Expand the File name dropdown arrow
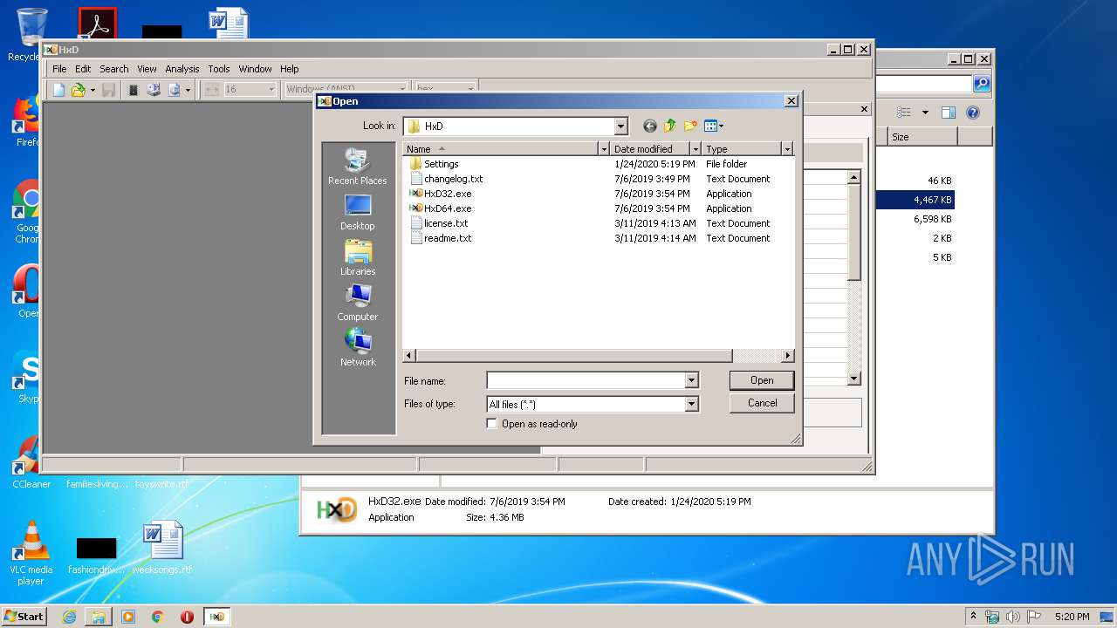This screenshot has height=628, width=1117. (691, 380)
